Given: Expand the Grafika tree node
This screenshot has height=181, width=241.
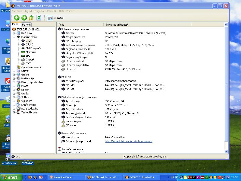Looking at the screenshot, I should coord(14,75).
